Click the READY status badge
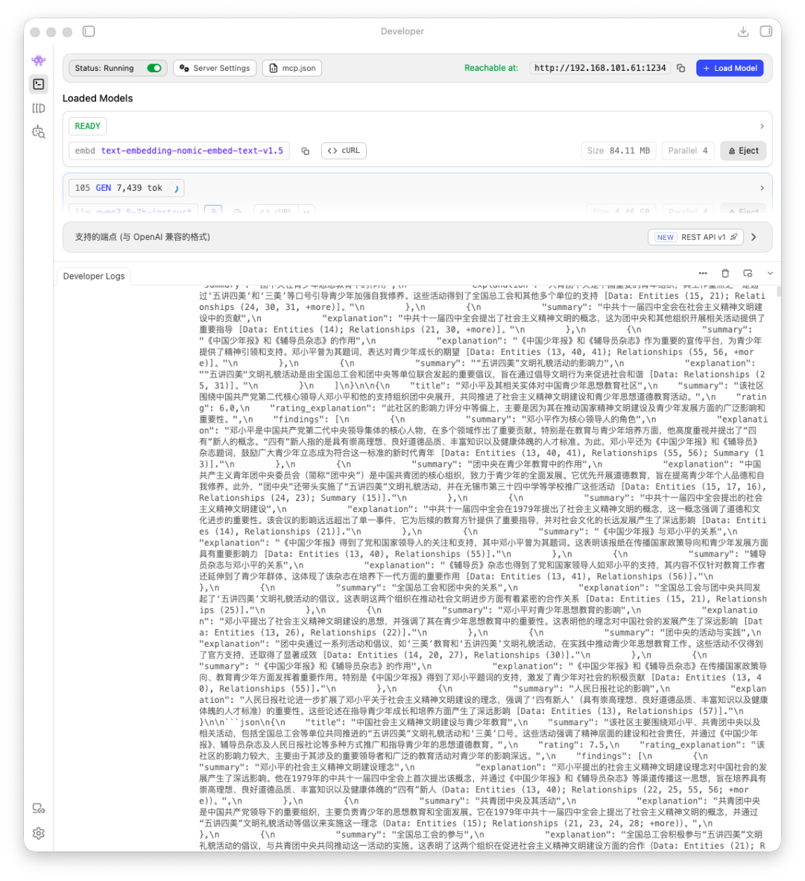805x881 pixels. tap(88, 127)
